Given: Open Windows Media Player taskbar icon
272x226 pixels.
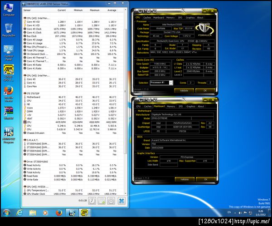Looking at the screenshot, I should point(45,213).
